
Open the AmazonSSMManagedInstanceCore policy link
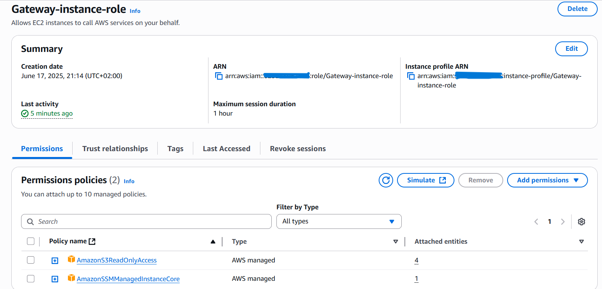click(128, 279)
